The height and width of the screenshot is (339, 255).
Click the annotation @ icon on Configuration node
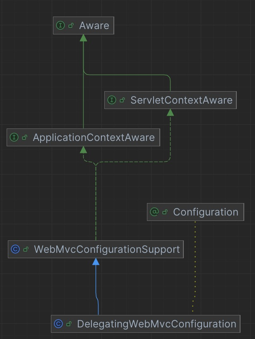coord(154,212)
